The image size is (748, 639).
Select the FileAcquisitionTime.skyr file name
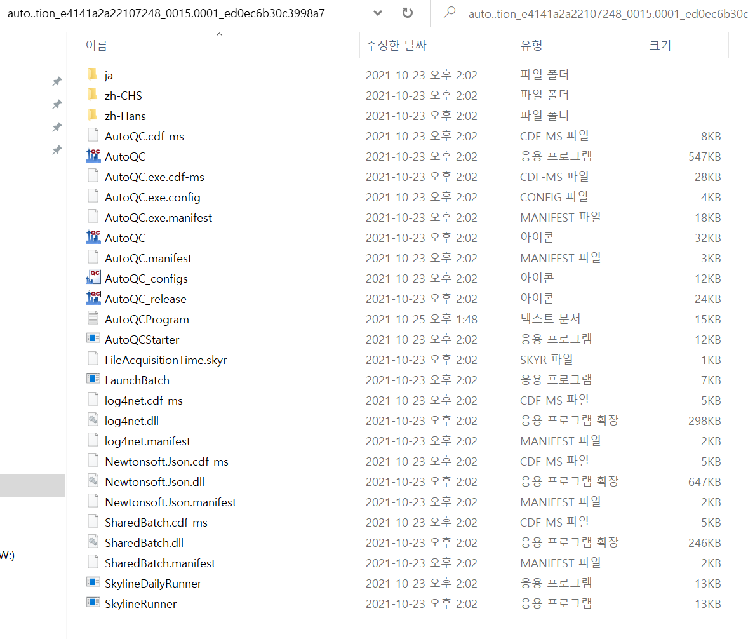coord(166,360)
